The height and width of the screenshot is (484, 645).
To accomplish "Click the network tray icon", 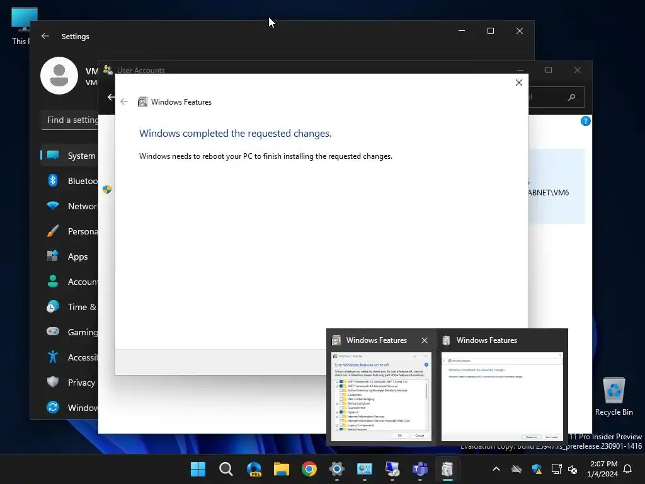I will [556, 469].
